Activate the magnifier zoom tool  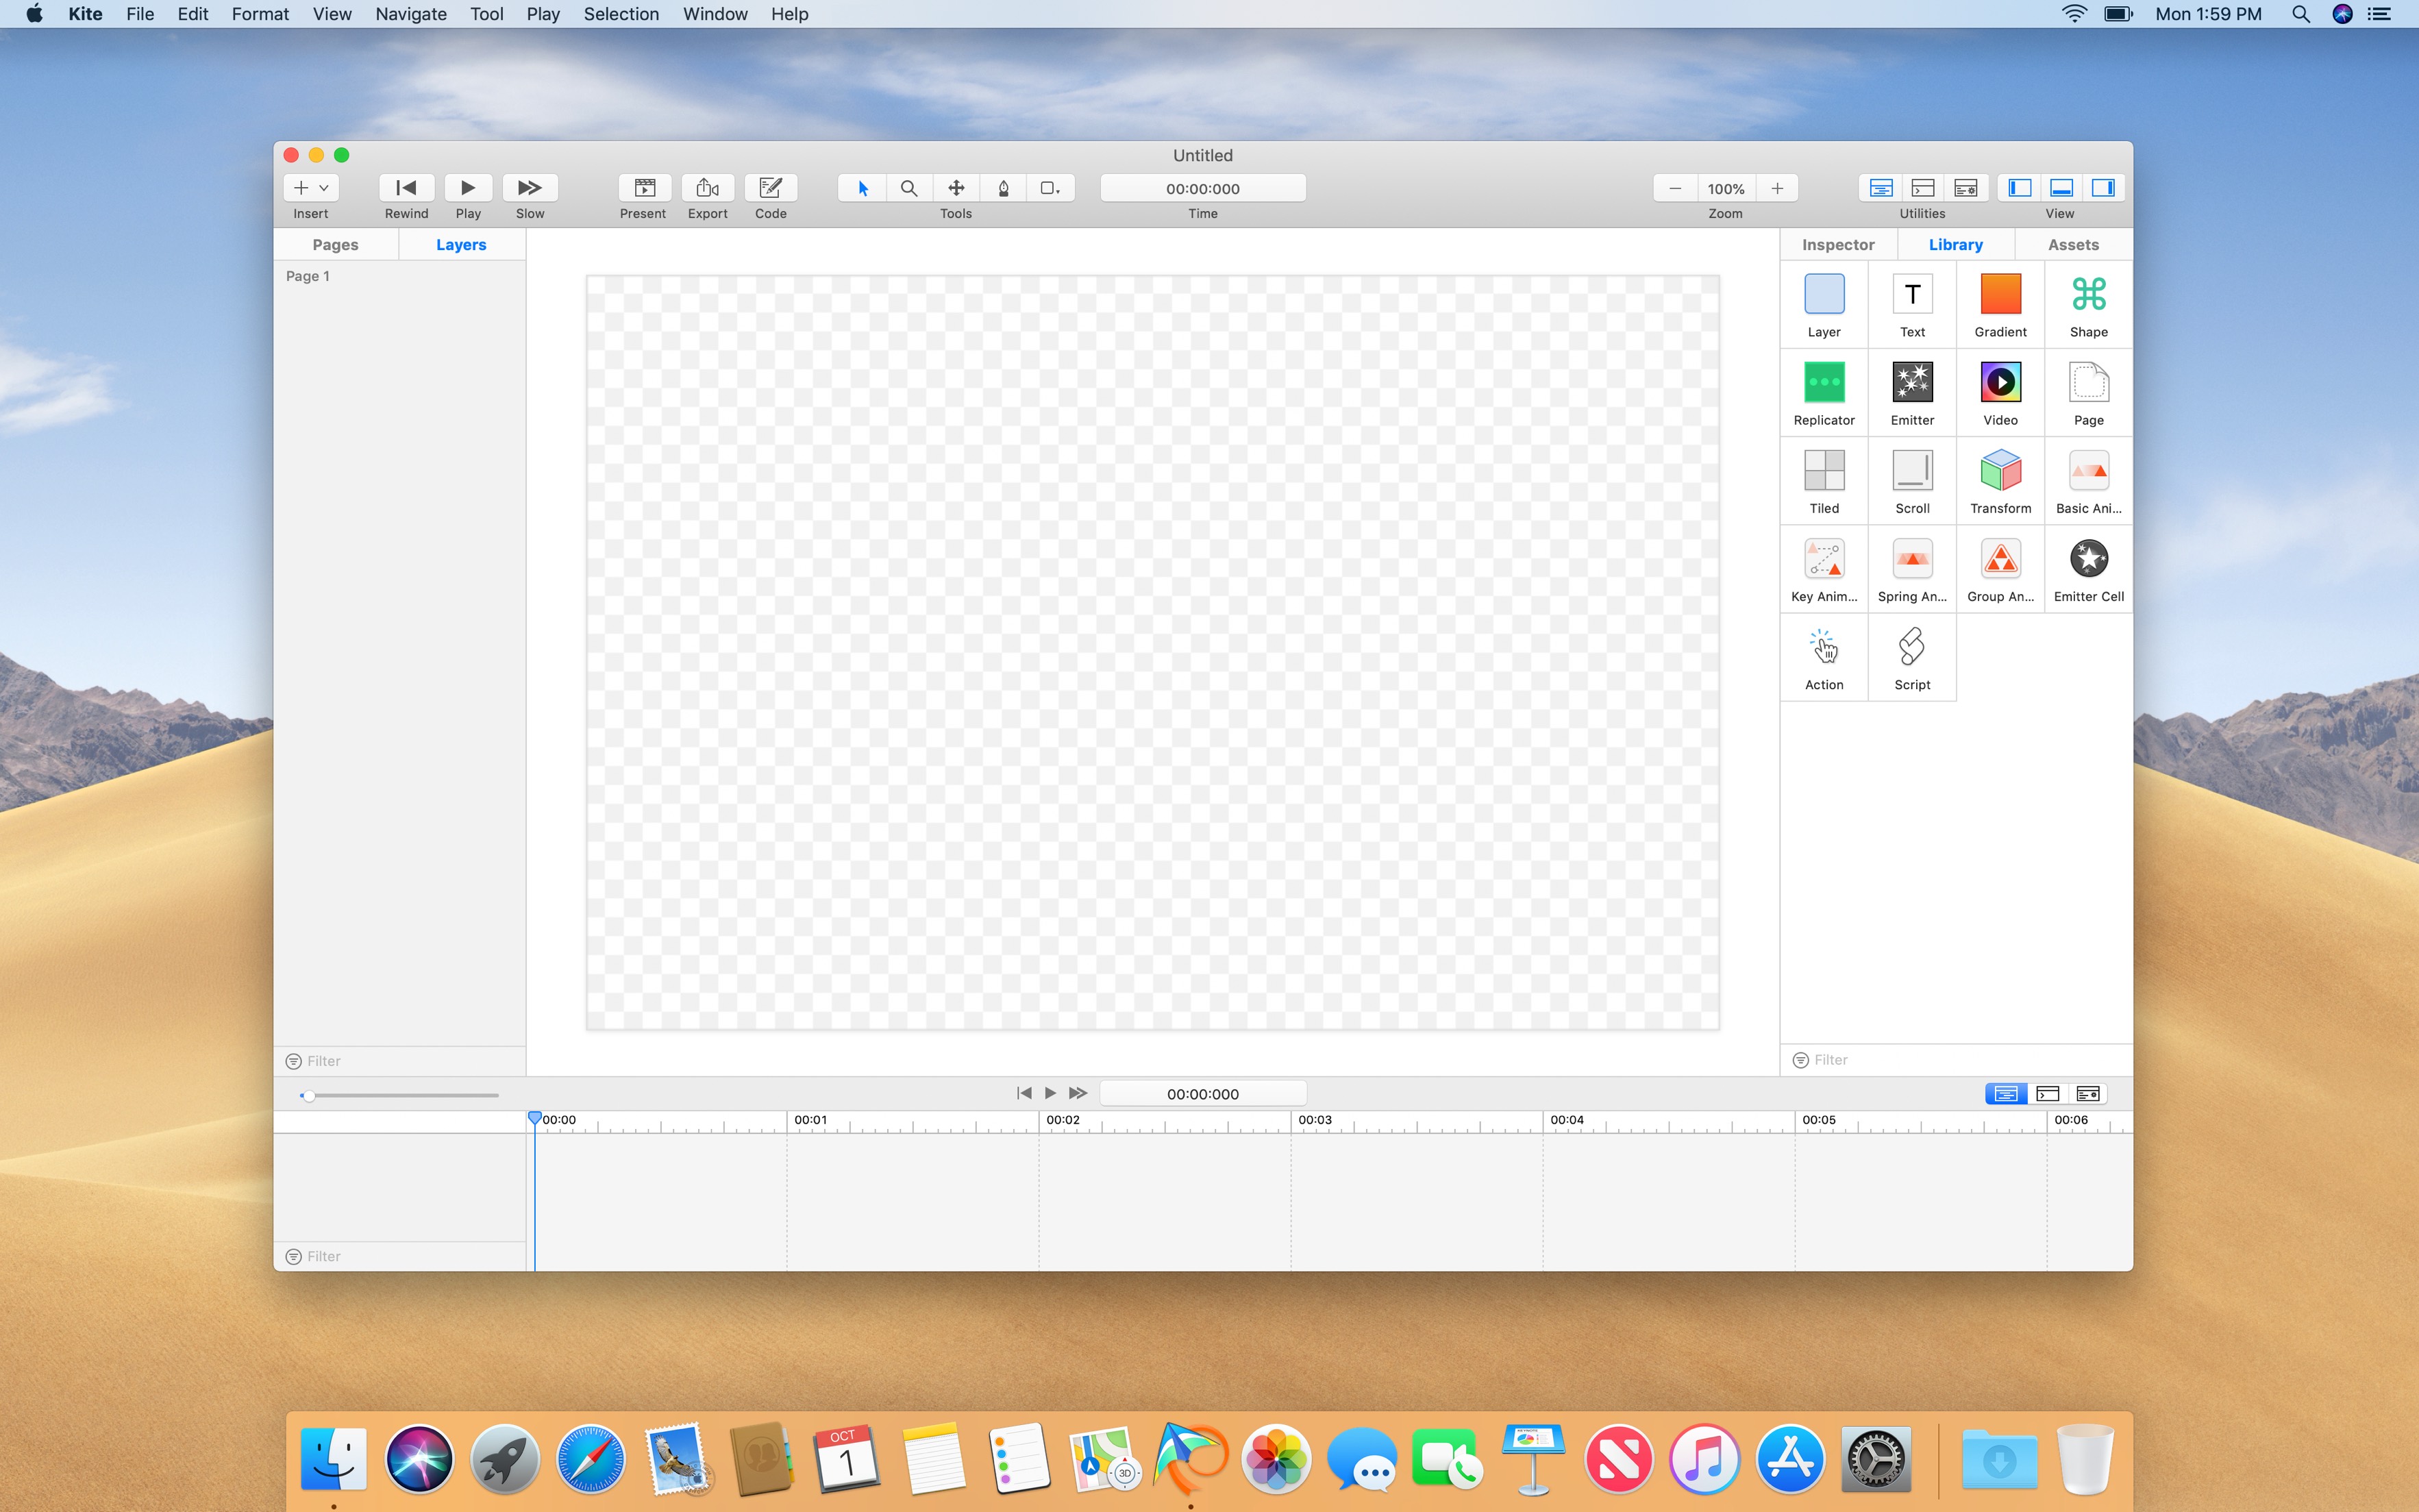909,188
